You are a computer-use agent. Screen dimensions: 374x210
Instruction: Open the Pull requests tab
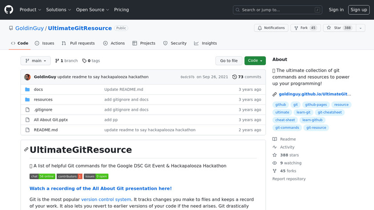(x=78, y=43)
